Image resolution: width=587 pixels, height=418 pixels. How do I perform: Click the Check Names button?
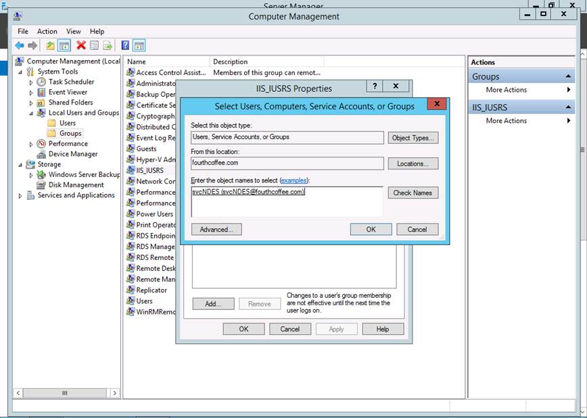click(x=413, y=192)
